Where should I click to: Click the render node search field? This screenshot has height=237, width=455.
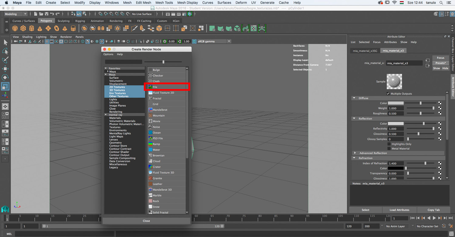point(123,62)
